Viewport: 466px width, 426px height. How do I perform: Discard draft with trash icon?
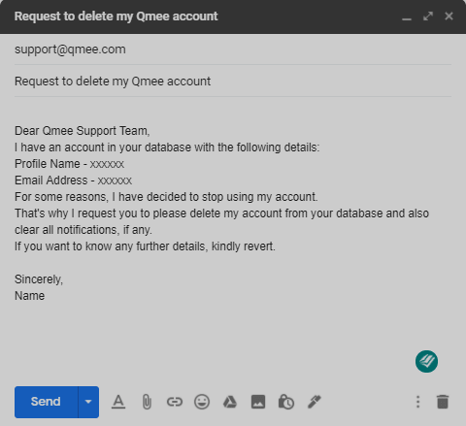click(x=443, y=402)
